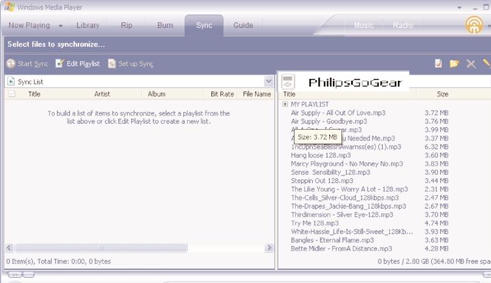Click the right scroll arrow in Sync List
Screen dimensions: 491x283
click(x=269, y=247)
